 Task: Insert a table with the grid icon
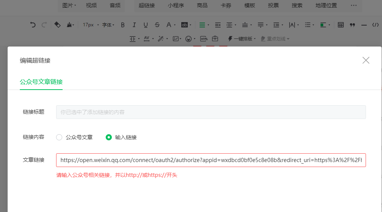click(340, 25)
